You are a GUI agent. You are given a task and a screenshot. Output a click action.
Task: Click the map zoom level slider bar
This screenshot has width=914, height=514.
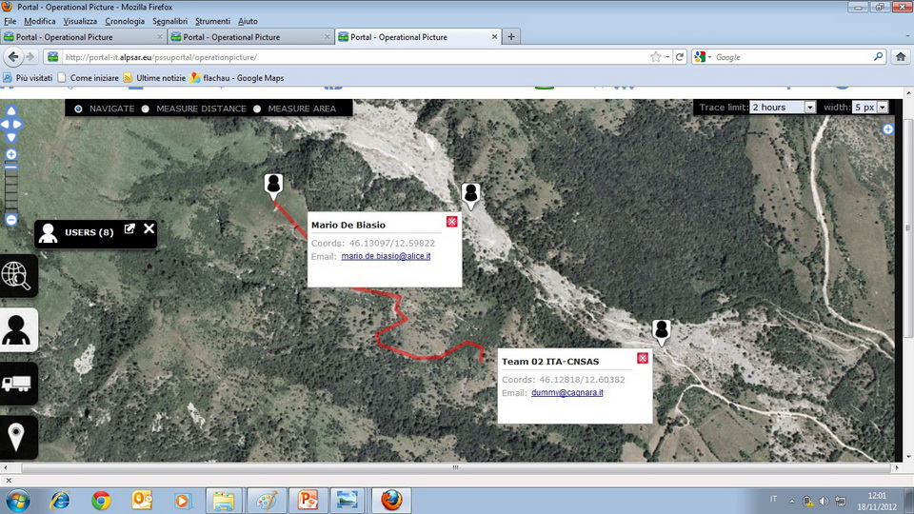click(x=11, y=187)
